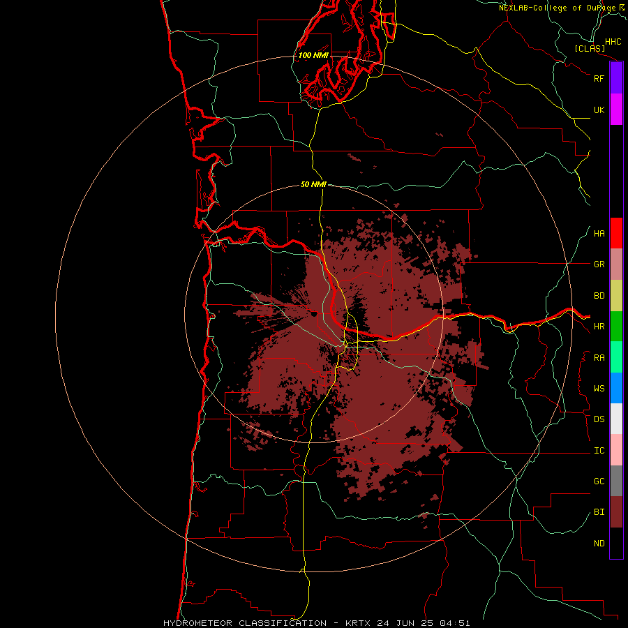Click the RA mint-green legend swatch
The image size is (628, 628).
616,357
